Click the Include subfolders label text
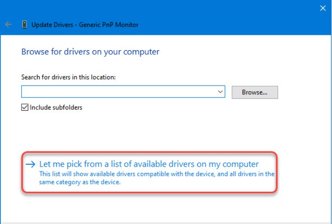 (56, 107)
